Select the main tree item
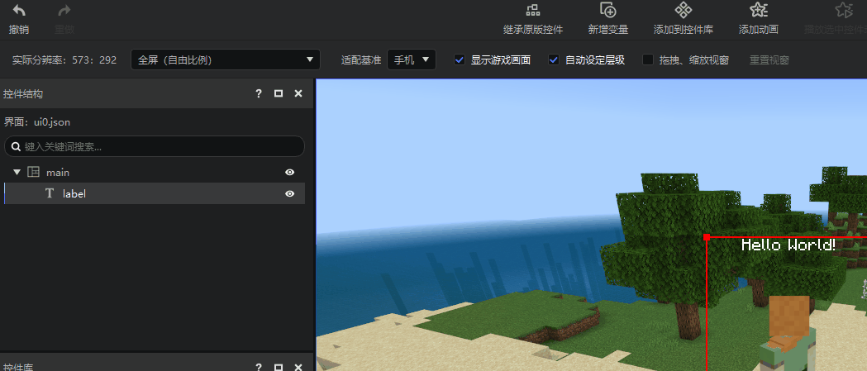Viewport: 867px width, 371px height. click(155, 173)
